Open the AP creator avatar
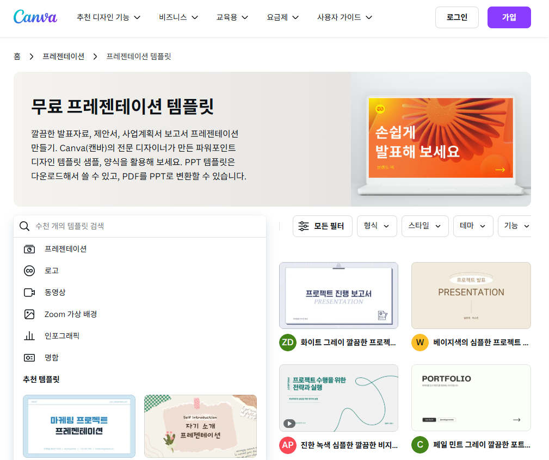 pos(288,445)
